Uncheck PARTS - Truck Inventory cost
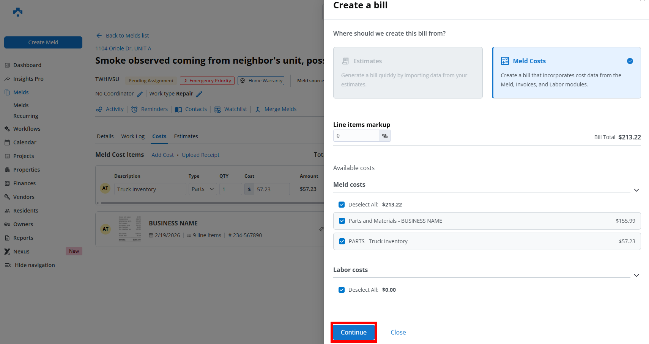 click(x=342, y=241)
